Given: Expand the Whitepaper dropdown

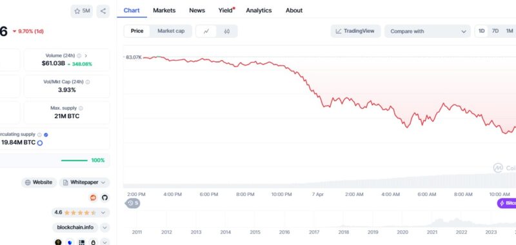Looking at the screenshot, I should point(84,182).
